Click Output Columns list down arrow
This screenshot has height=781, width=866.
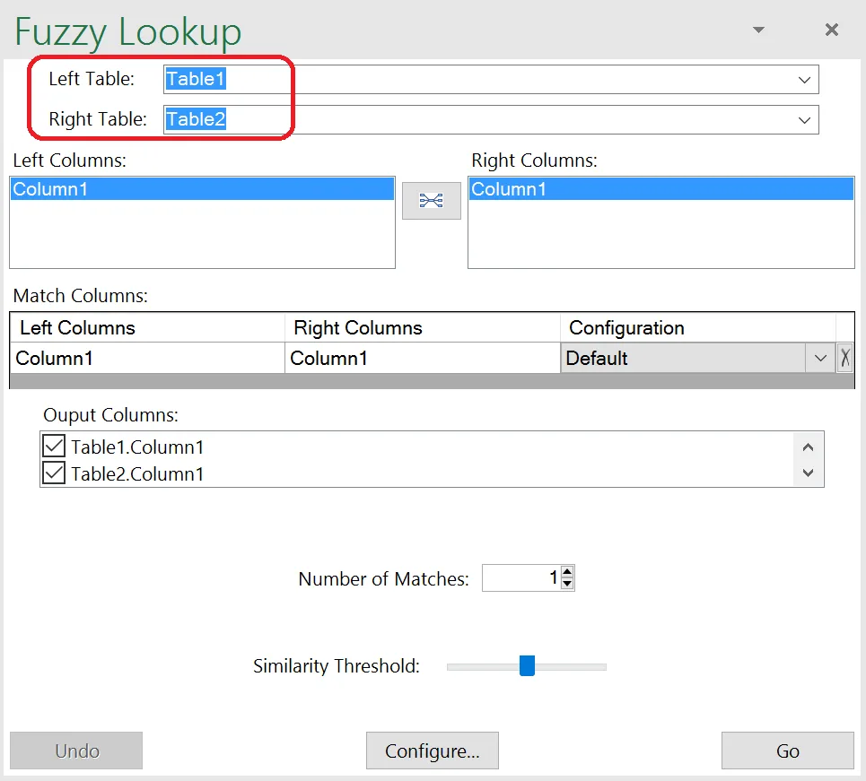point(808,473)
